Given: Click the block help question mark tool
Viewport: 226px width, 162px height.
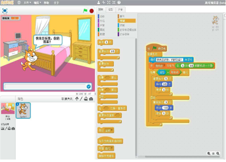Looking at the screenshot, I should [119, 3].
